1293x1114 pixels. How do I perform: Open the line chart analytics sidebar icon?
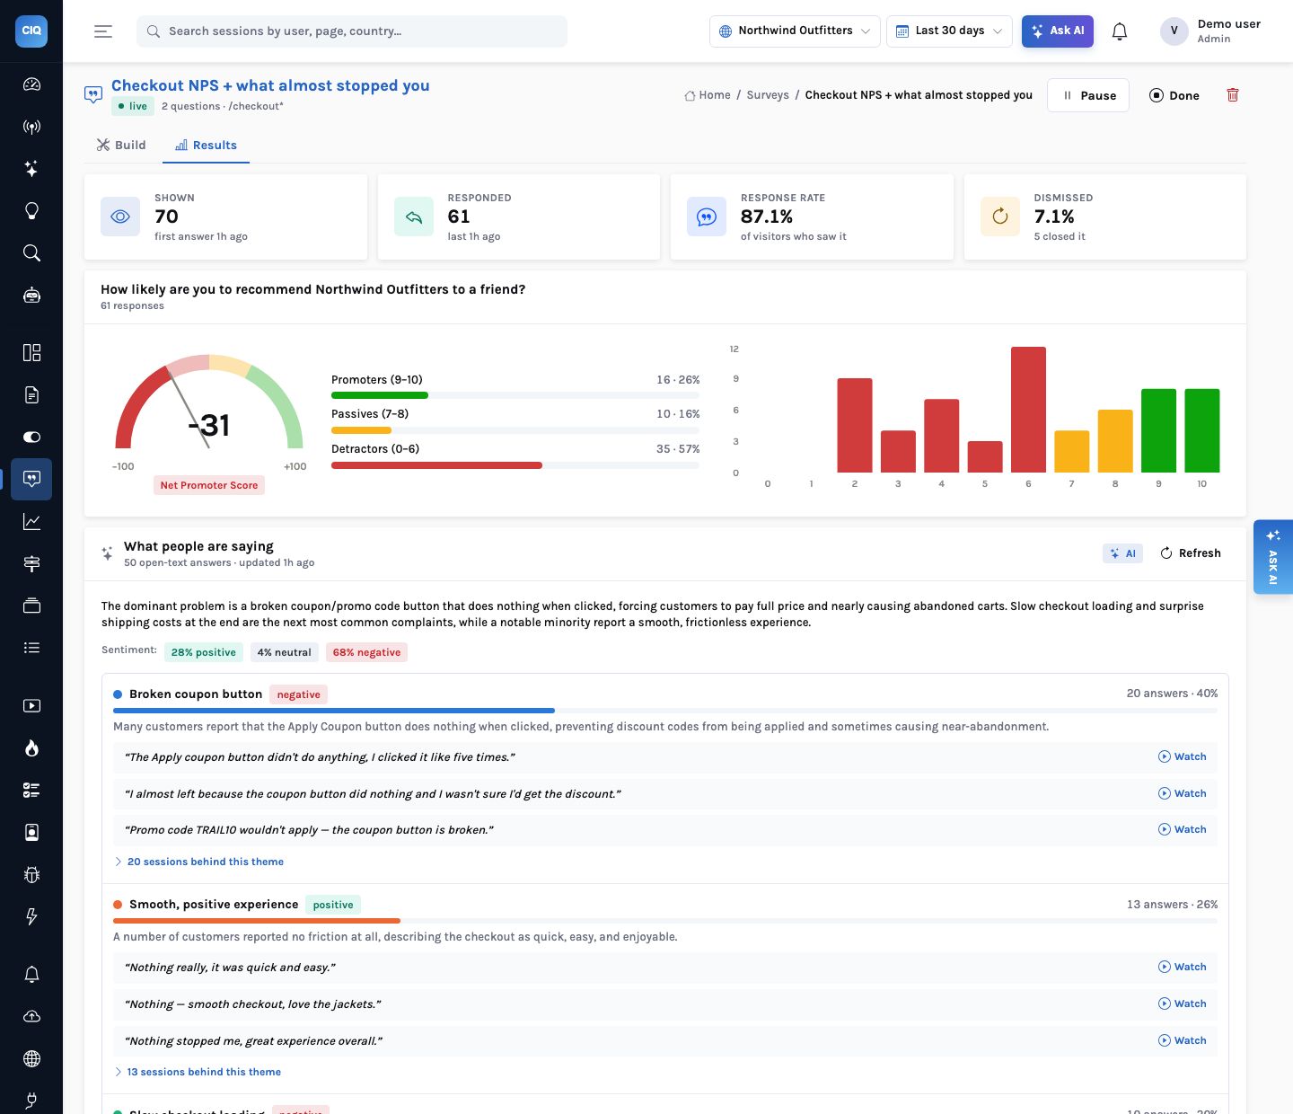(x=31, y=521)
